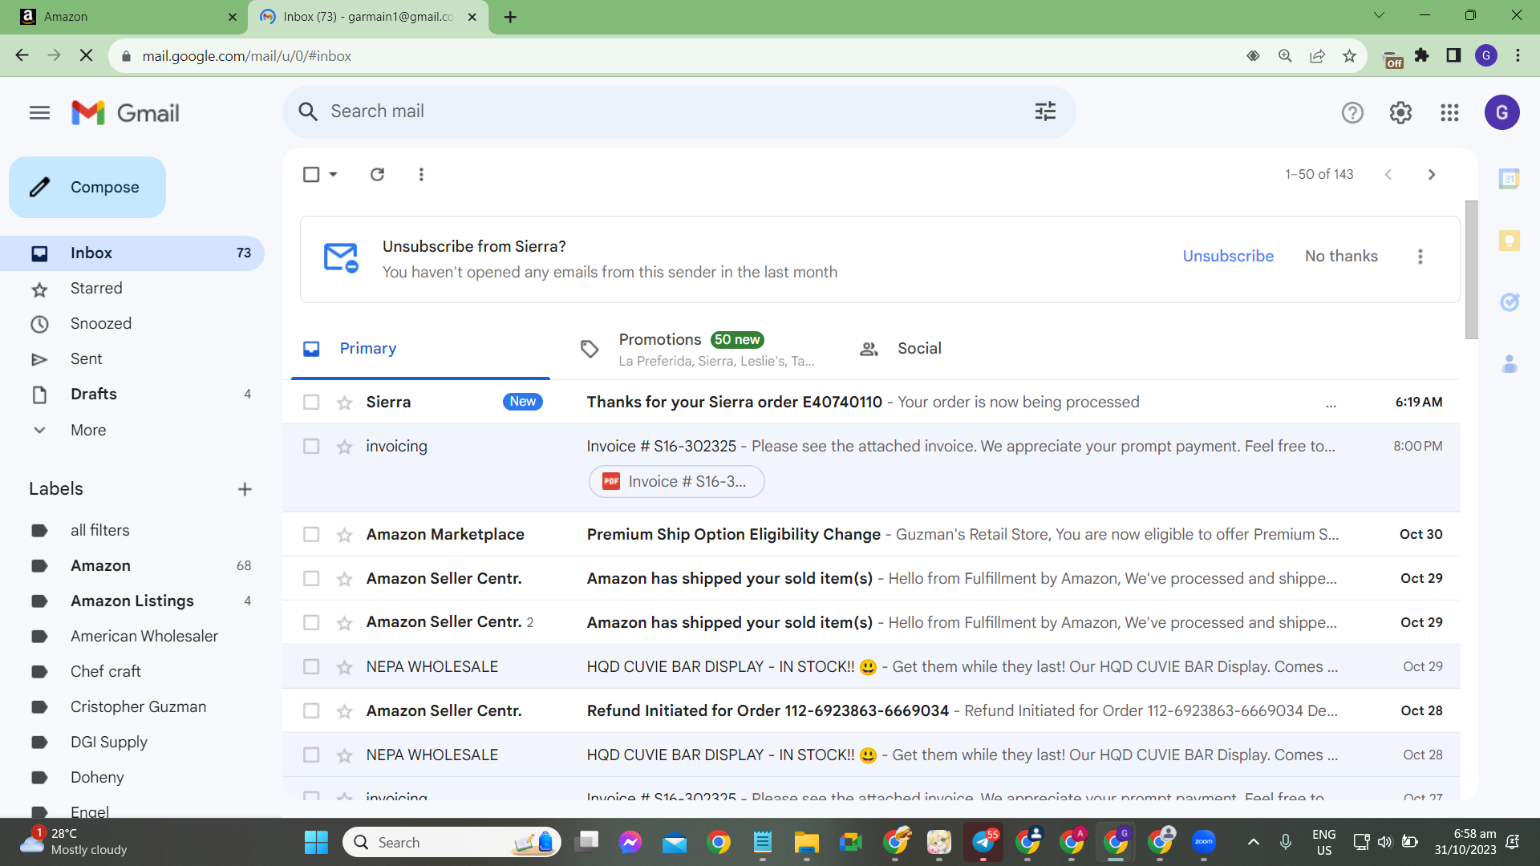Click Unsubscribe from Sierra
Screen dimensions: 1540x866
click(x=1228, y=257)
